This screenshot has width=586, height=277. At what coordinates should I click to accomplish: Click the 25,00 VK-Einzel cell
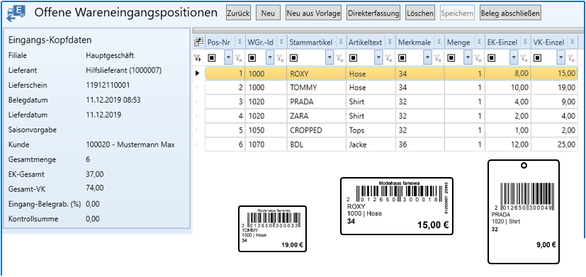(554, 145)
